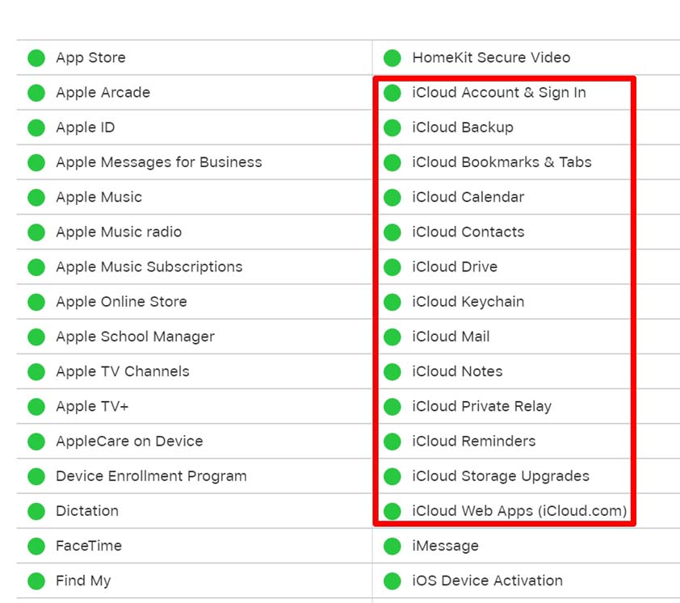
Task: Select the iCloud Private Relay label
Action: click(x=482, y=407)
